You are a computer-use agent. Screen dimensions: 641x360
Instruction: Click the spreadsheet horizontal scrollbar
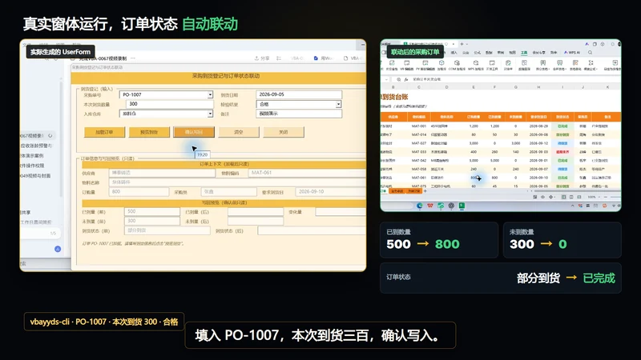(576, 191)
